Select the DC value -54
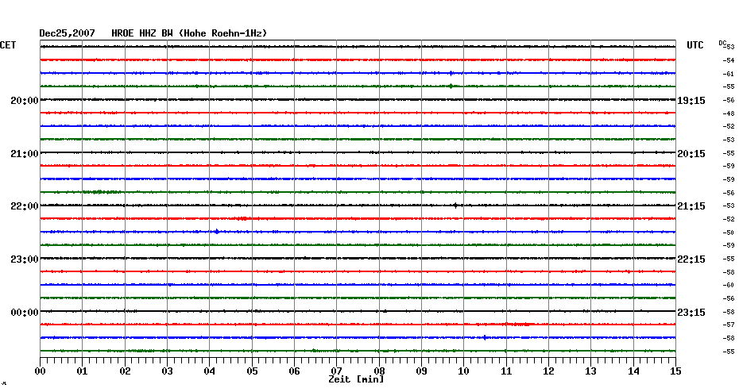 point(729,61)
